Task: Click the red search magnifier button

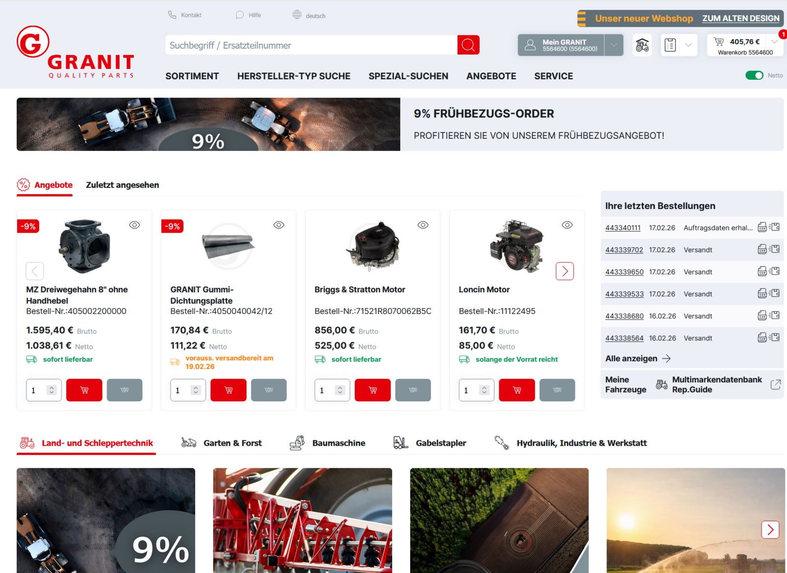Action: [x=468, y=45]
